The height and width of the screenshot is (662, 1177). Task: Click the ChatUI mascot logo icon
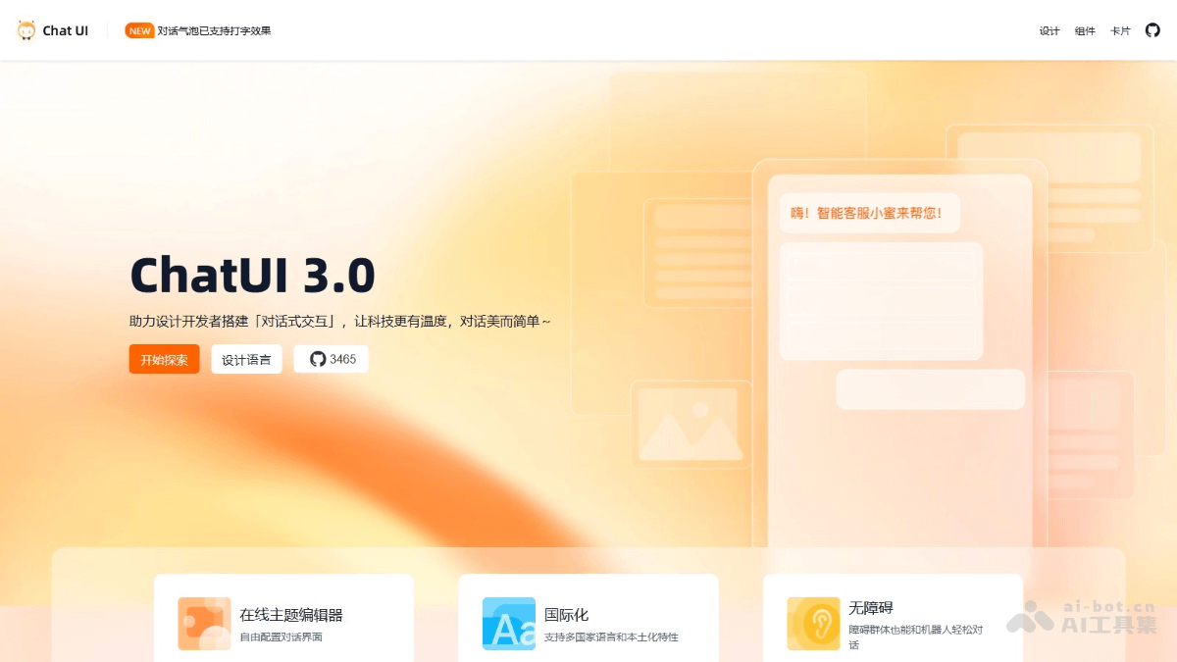[26, 30]
